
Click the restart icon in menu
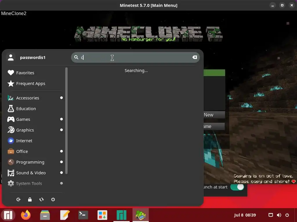click(41, 199)
